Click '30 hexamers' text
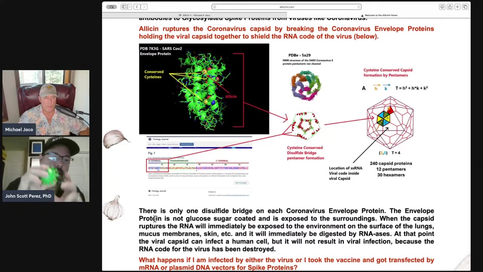This screenshot has width=483, height=272. (x=391, y=175)
